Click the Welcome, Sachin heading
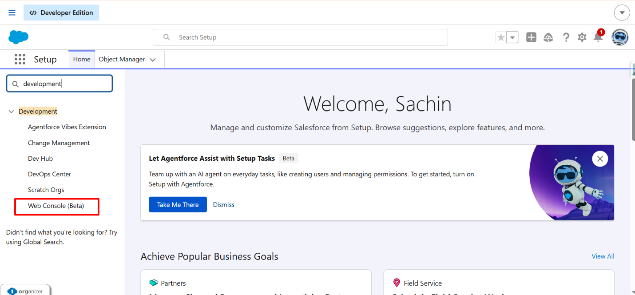Viewport: 635px width, 295px height. [377, 104]
